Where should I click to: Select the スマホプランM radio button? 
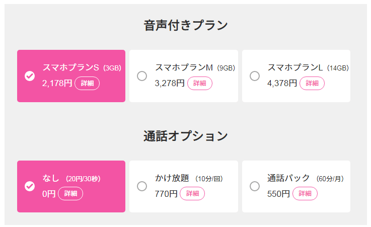point(142,76)
